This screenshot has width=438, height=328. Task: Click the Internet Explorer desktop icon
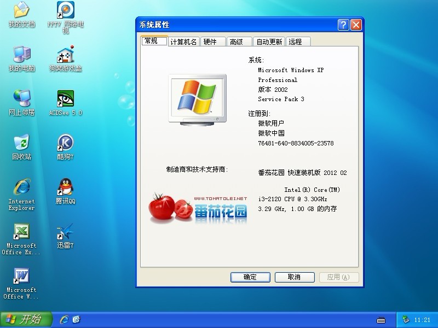(x=21, y=188)
